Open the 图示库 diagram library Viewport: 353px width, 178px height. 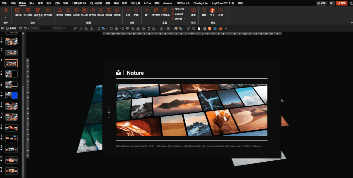click(84, 12)
